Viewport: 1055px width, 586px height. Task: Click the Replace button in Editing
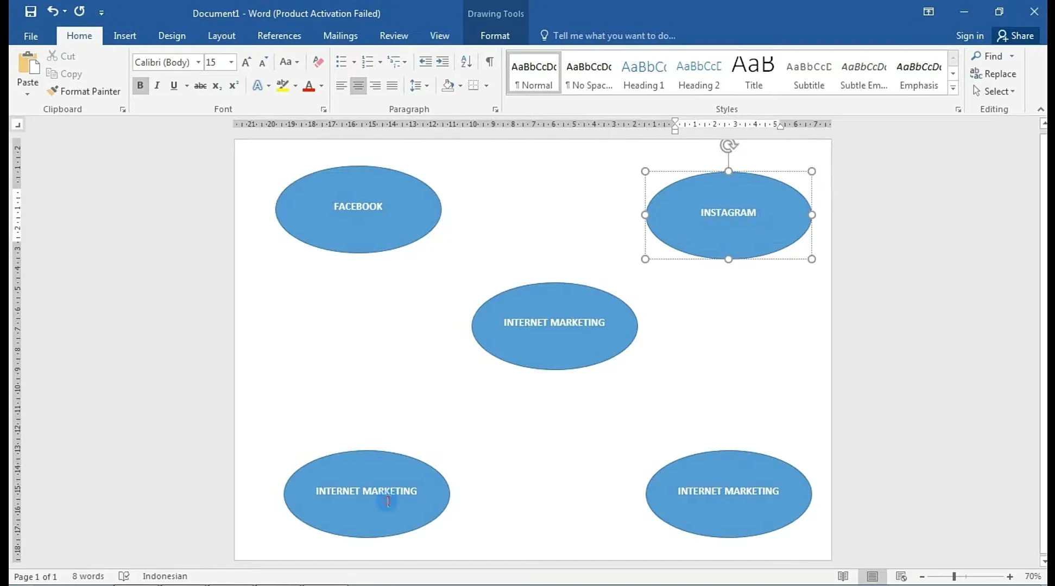pos(999,73)
